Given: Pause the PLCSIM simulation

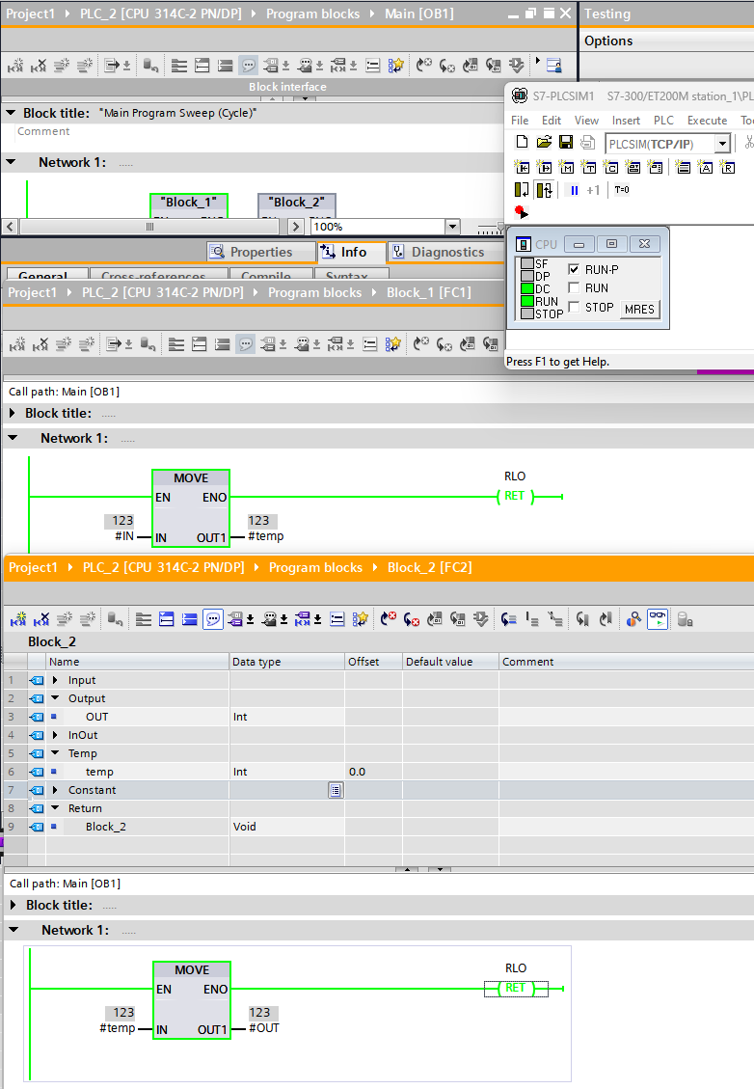Looking at the screenshot, I should [574, 190].
